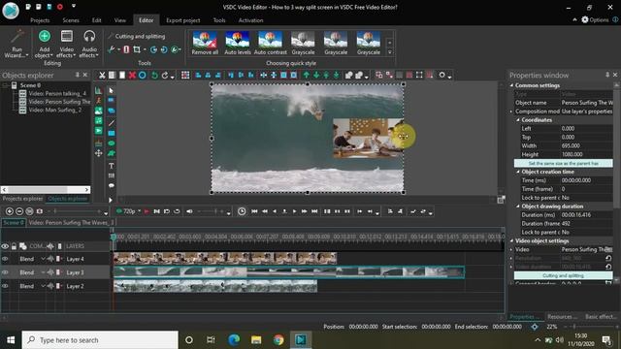
Task: Click the blue circle icon in editing toolbar
Action: coord(143,76)
